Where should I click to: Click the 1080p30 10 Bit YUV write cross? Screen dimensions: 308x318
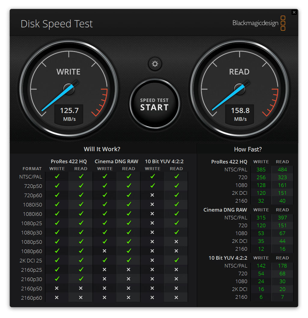[x=152, y=232]
